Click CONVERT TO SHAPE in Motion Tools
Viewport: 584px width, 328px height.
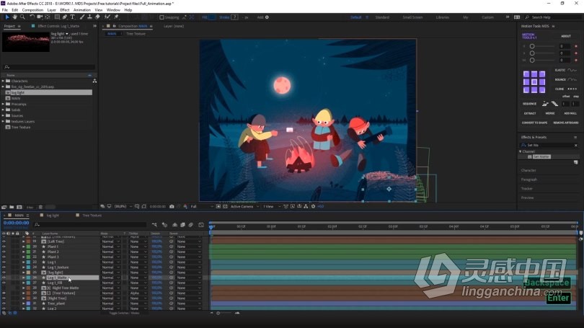tap(534, 123)
